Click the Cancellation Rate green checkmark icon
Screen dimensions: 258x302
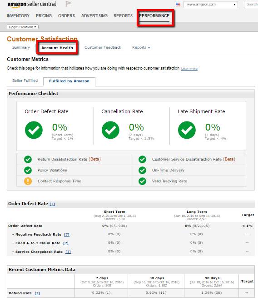(x=110, y=130)
